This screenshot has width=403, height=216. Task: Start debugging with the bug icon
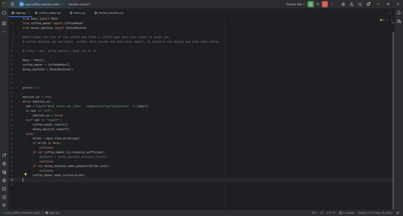coord(318,4)
